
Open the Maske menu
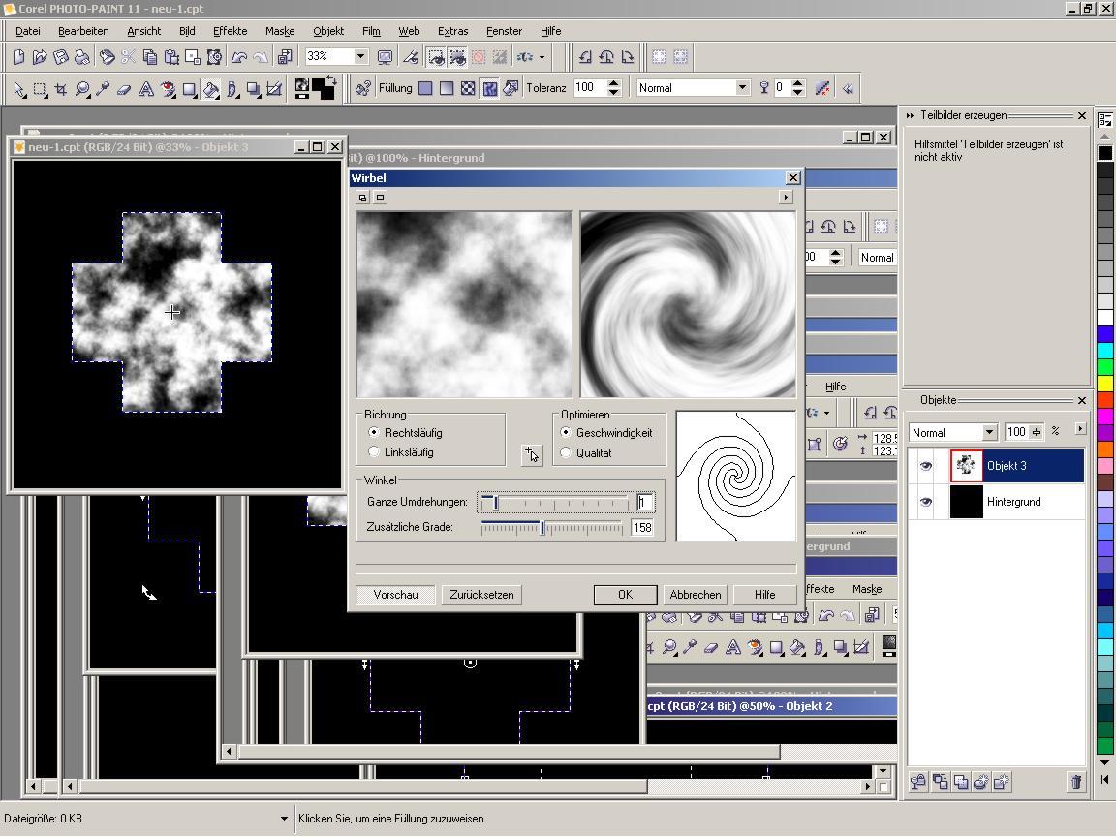(x=279, y=31)
